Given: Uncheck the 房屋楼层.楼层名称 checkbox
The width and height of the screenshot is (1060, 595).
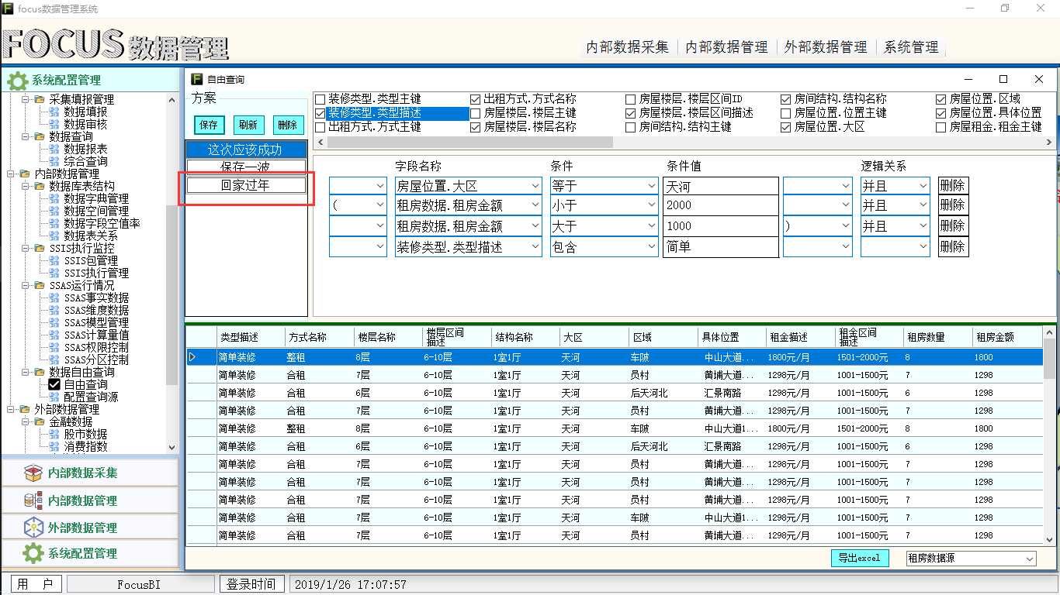Looking at the screenshot, I should 476,127.
